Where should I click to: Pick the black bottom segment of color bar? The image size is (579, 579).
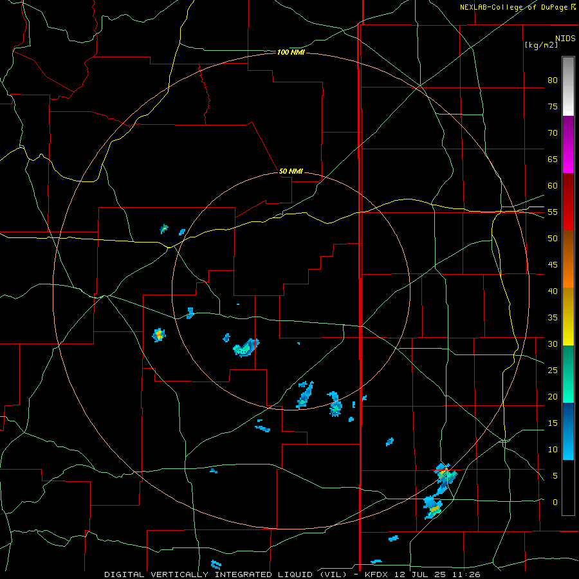click(568, 488)
